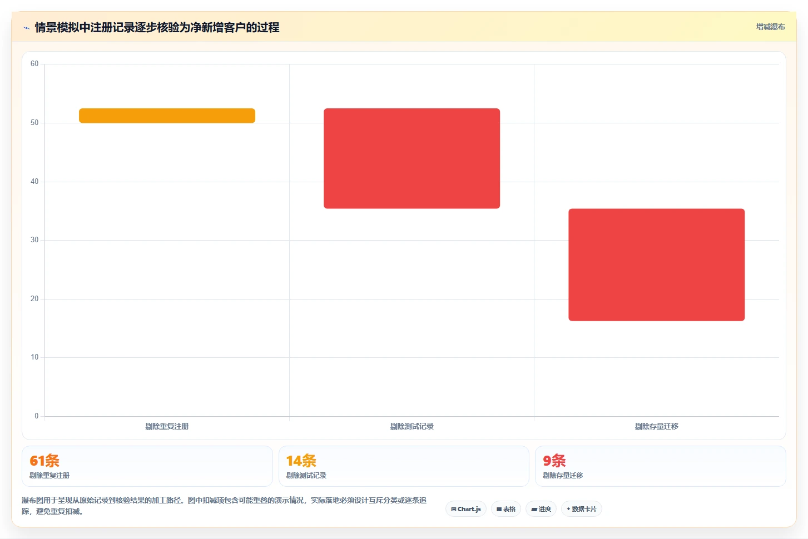The image size is (808, 539).
Task: Click the 瀑布图用于呈现 description paragraph
Action: [x=224, y=506]
